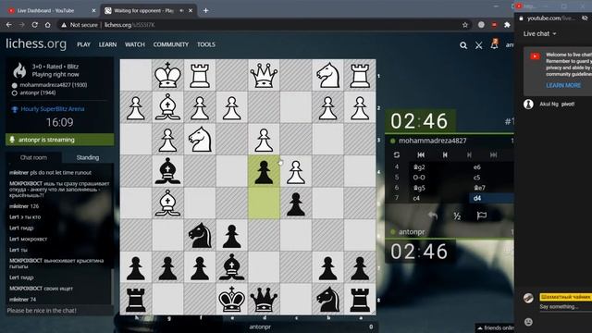The width and height of the screenshot is (592, 333).
Task: Expand the friends online panel
Action: point(496,327)
